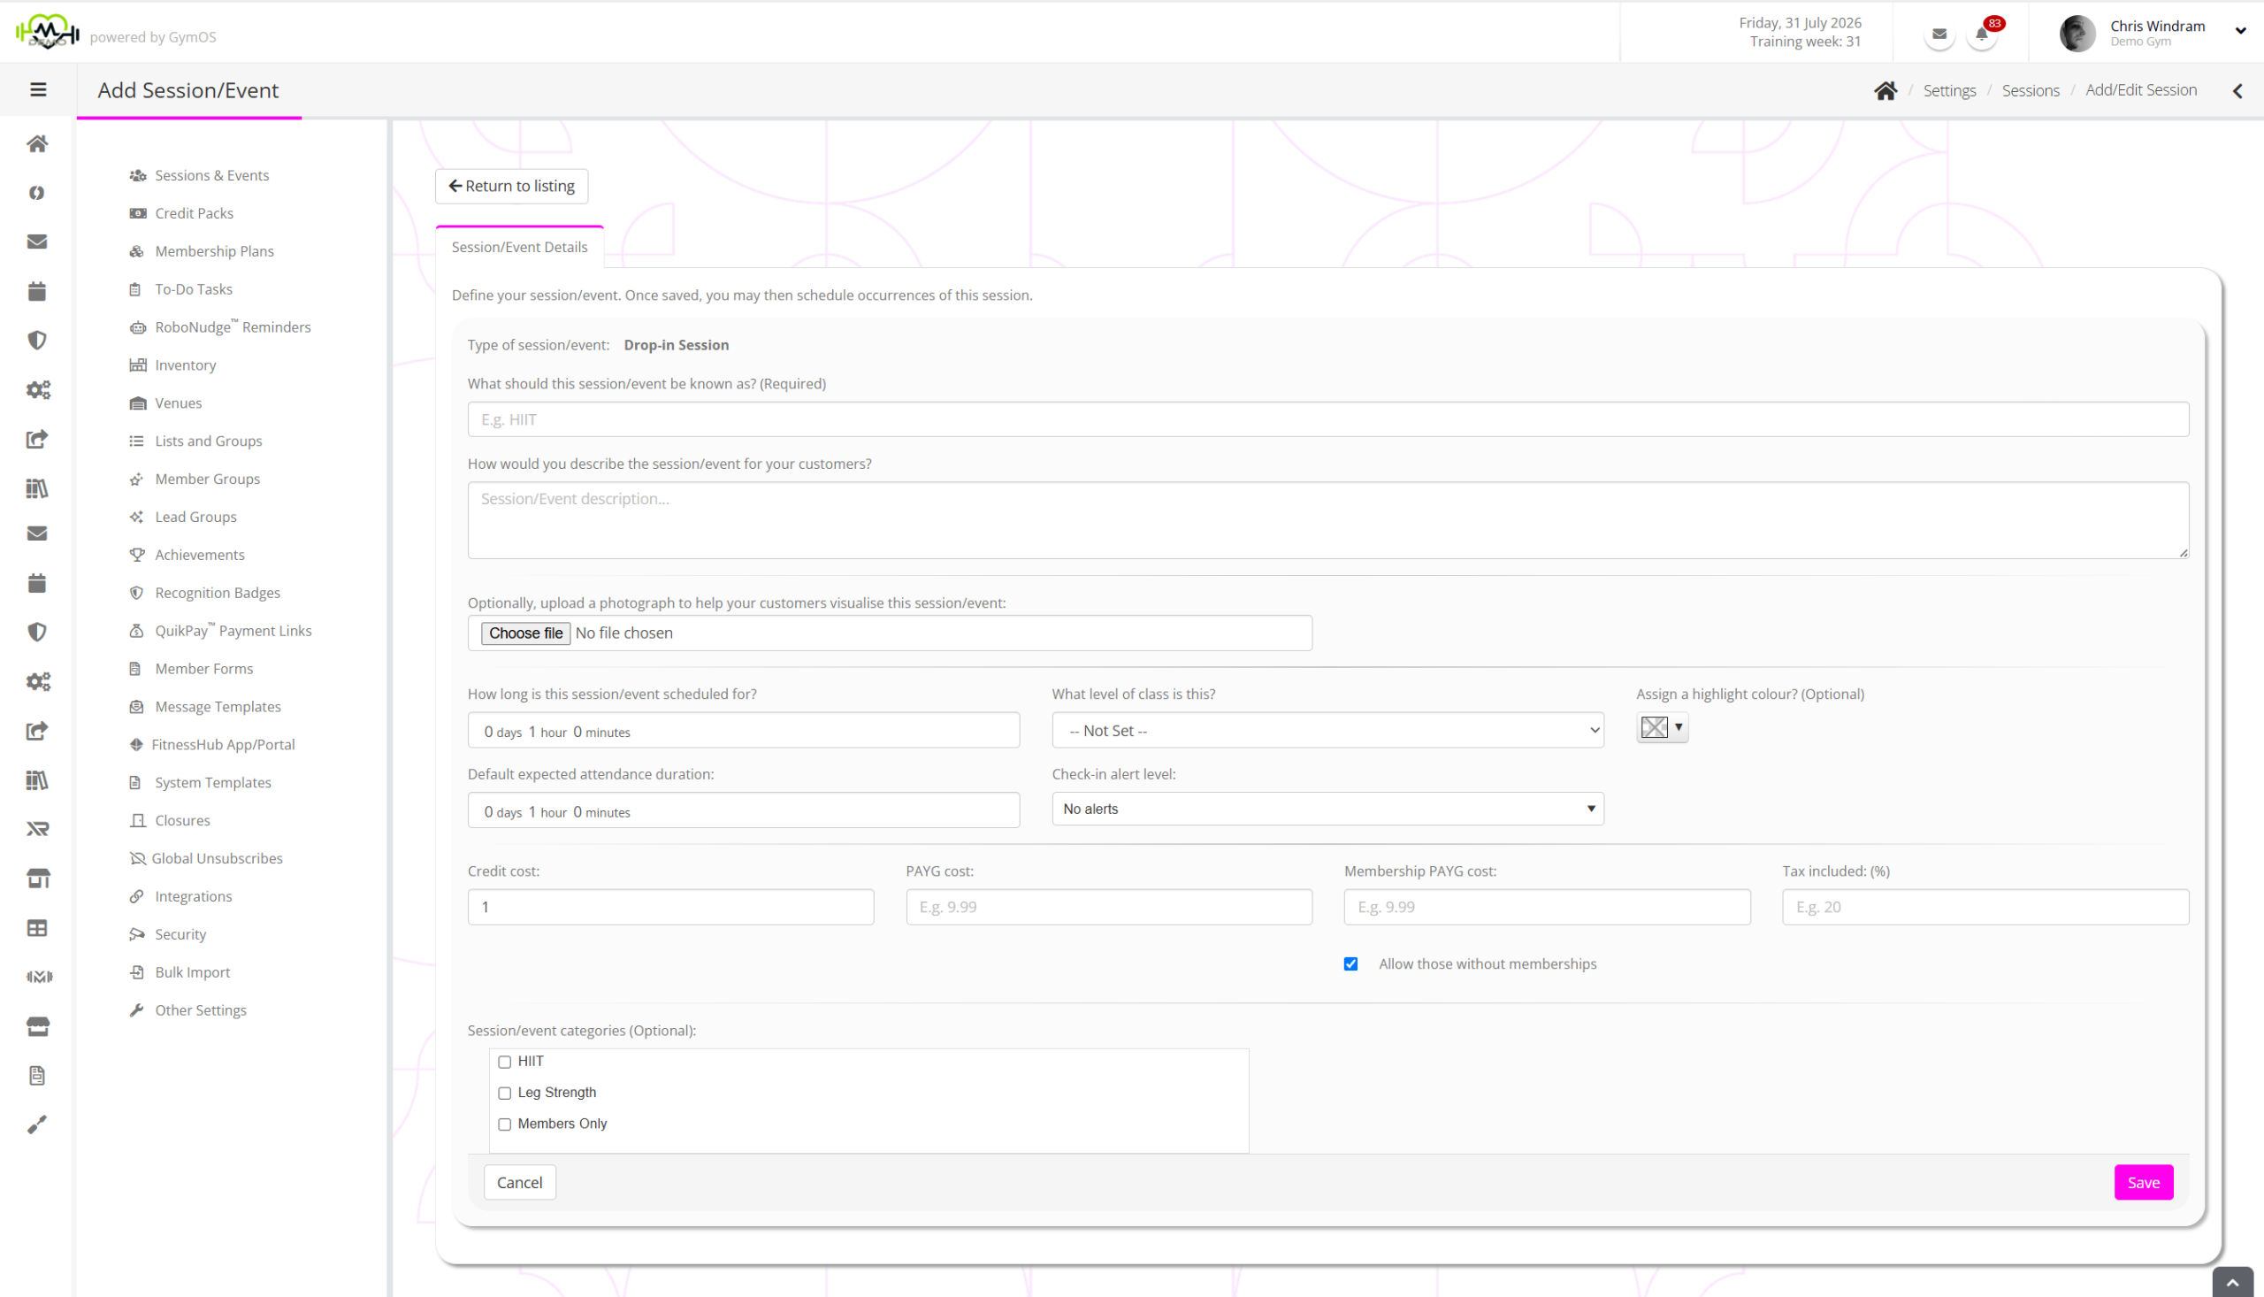Open the highlight colour picker swatch
The width and height of the screenshot is (2264, 1297).
pos(1661,728)
